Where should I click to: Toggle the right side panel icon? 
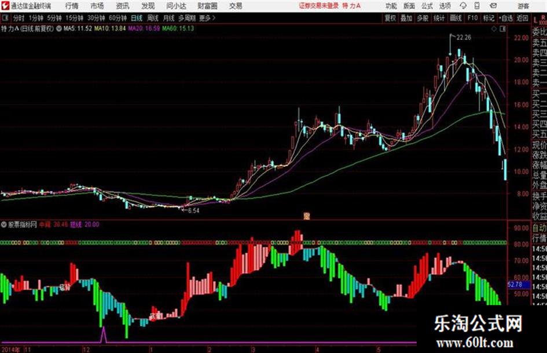coord(502,29)
